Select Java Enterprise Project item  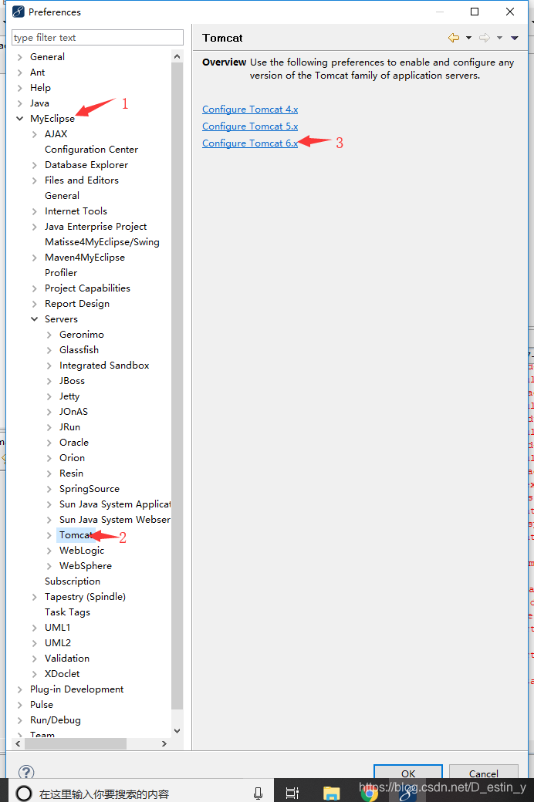pyautogui.click(x=96, y=226)
